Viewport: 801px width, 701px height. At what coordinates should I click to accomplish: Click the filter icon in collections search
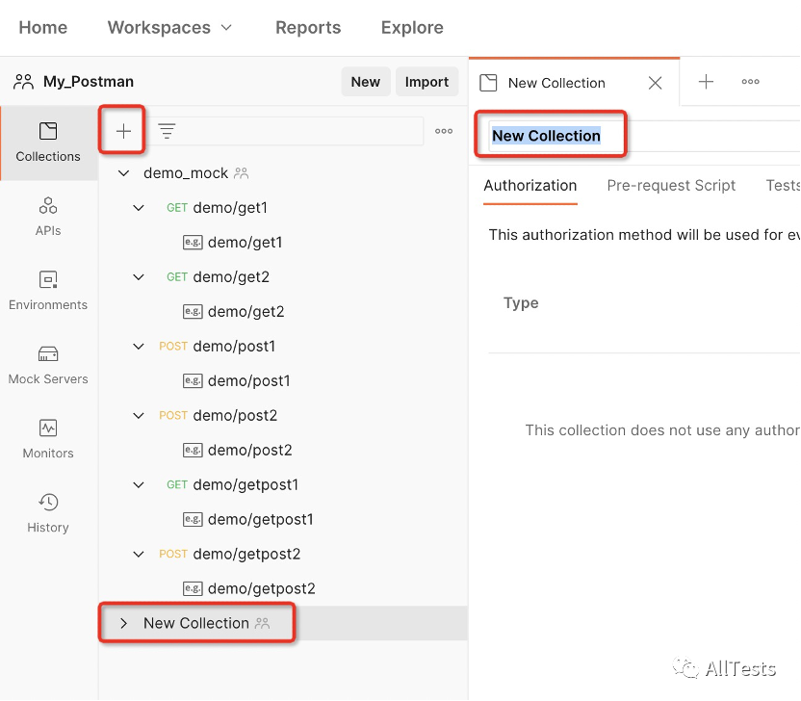click(x=167, y=131)
